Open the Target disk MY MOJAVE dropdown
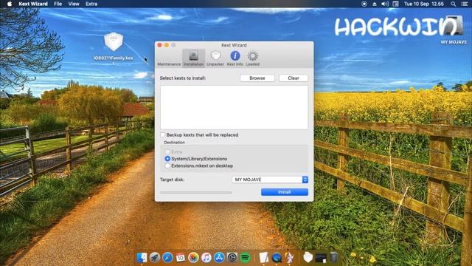Image resolution: width=472 pixels, height=266 pixels. tap(270, 180)
